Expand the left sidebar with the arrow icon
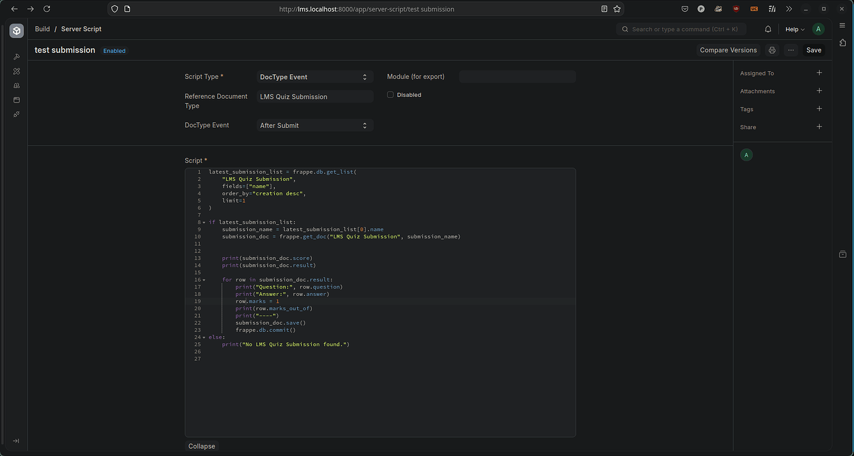Image resolution: width=854 pixels, height=456 pixels. pyautogui.click(x=16, y=441)
